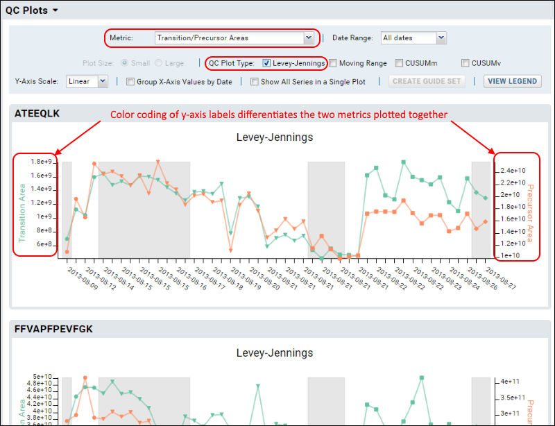This screenshot has width=555, height=426.
Task: Click the first orange circle point in ATEEQLK
Action: pos(67,252)
